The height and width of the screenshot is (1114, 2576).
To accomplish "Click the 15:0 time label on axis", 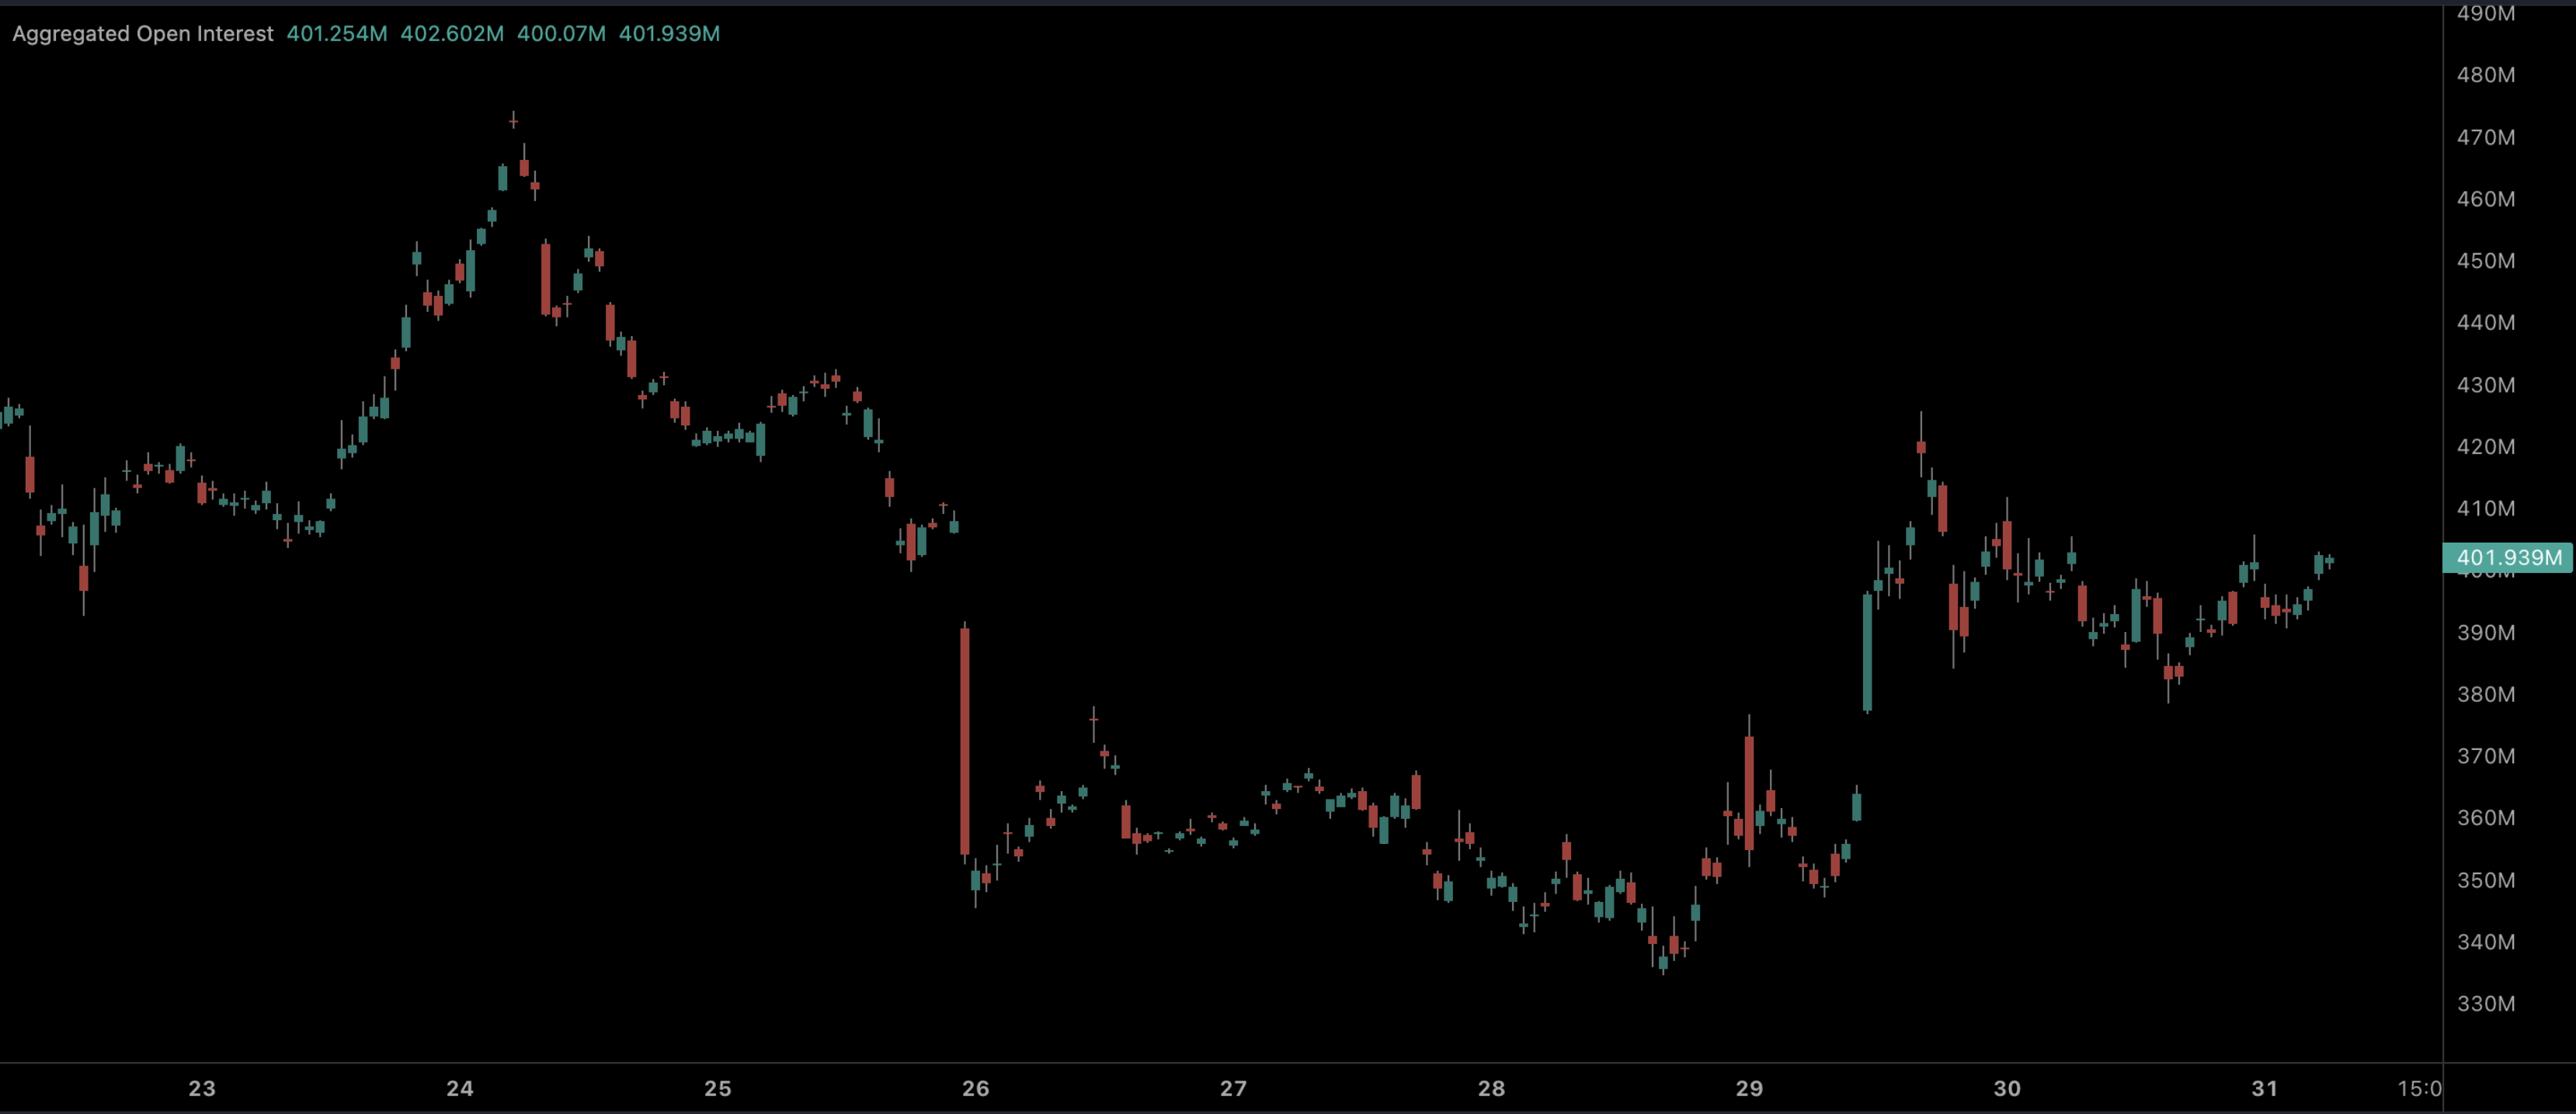I will (2418, 1088).
